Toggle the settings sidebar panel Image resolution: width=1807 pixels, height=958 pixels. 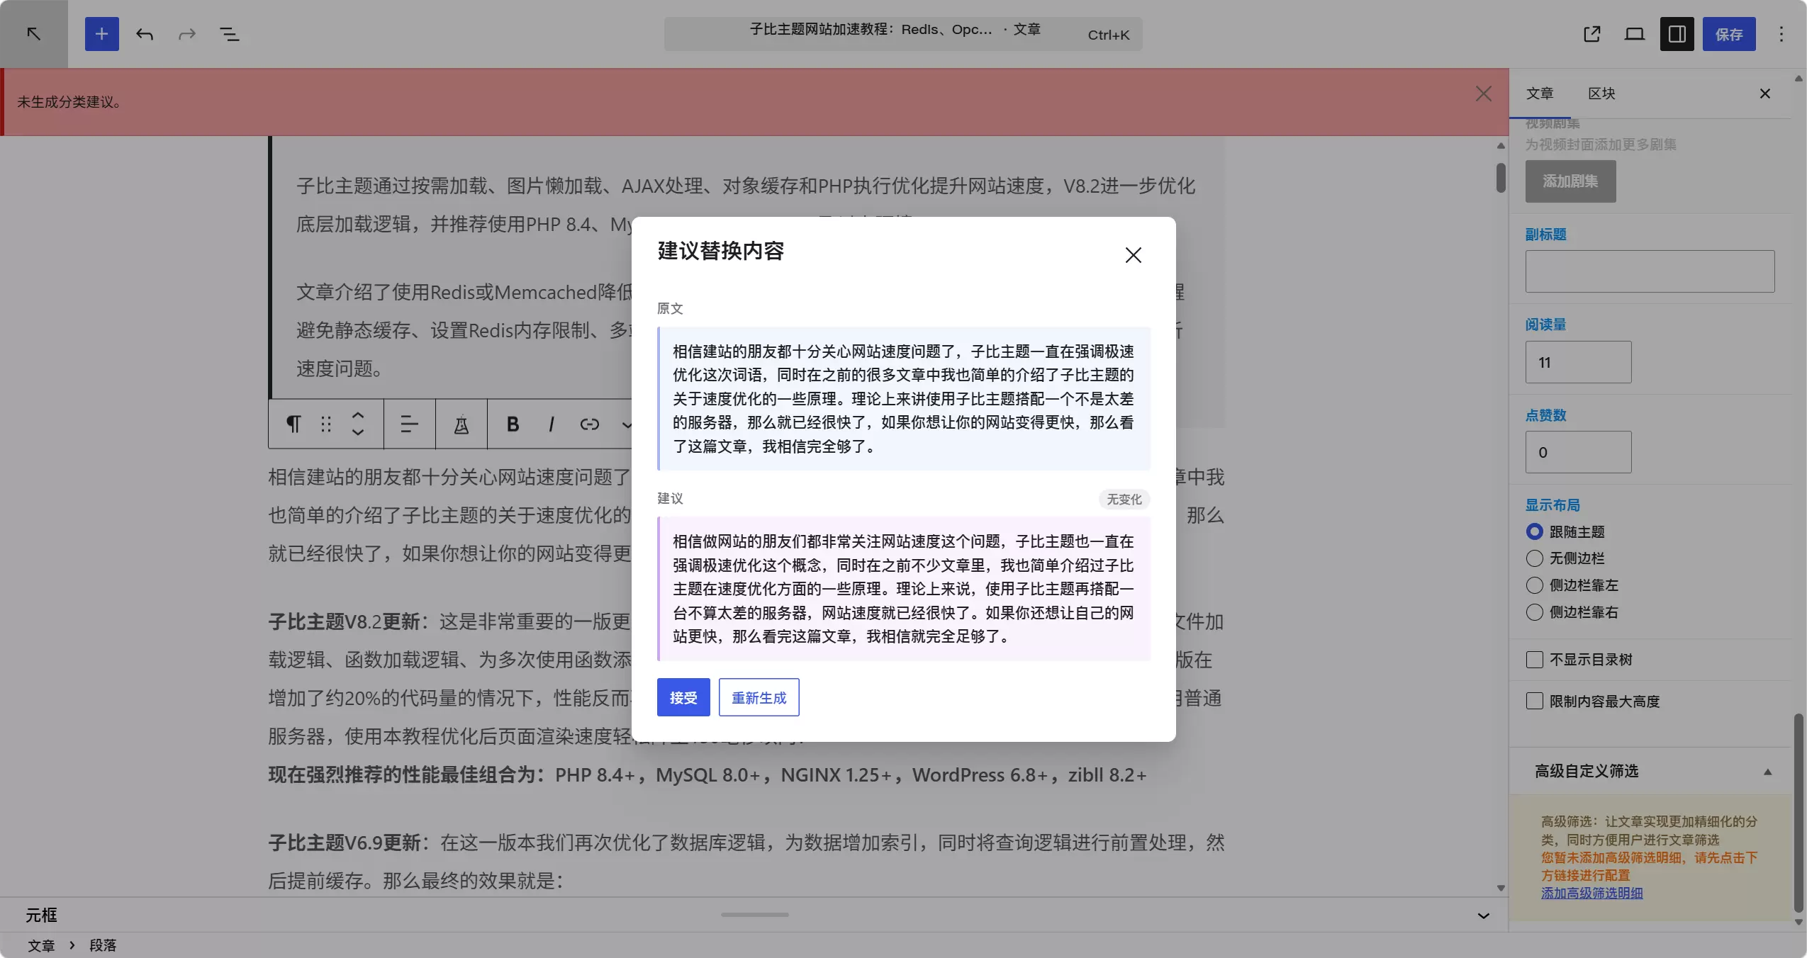coord(1677,33)
